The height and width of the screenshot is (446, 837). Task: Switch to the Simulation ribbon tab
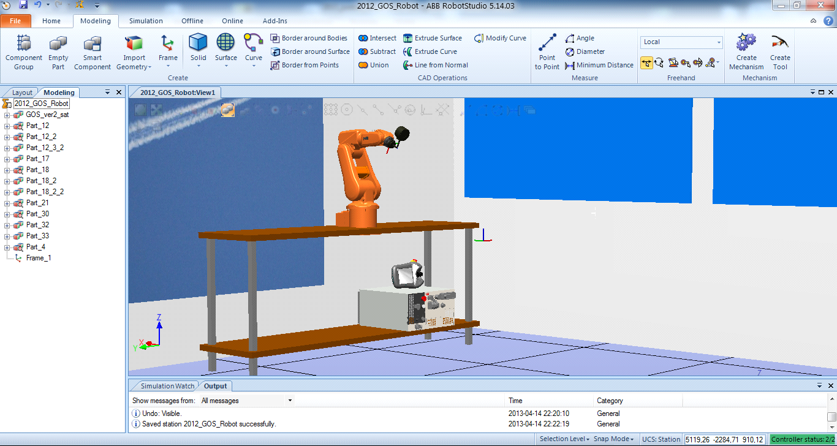146,21
